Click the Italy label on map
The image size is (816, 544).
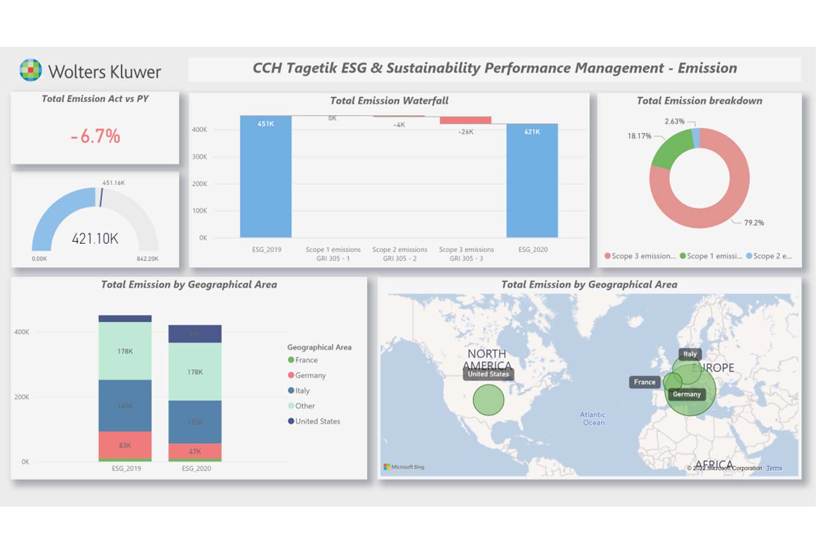click(x=690, y=354)
